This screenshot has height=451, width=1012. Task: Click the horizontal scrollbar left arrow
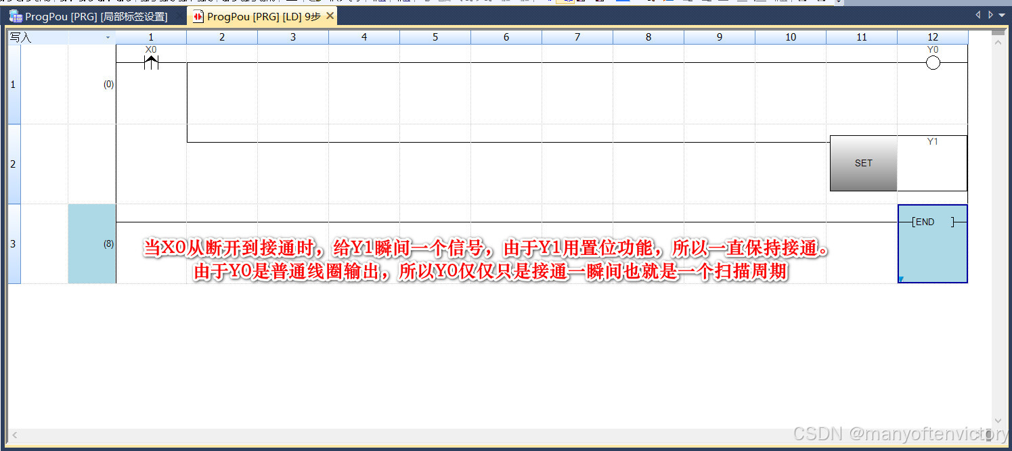tap(14, 435)
